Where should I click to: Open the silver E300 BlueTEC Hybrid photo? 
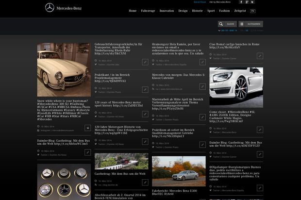coord(179,171)
